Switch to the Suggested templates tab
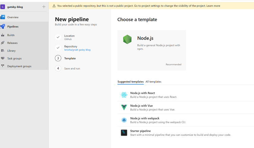The width and height of the screenshot is (254, 148). point(131,81)
